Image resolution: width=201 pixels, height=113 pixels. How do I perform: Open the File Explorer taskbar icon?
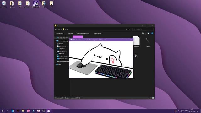[x=23, y=111]
